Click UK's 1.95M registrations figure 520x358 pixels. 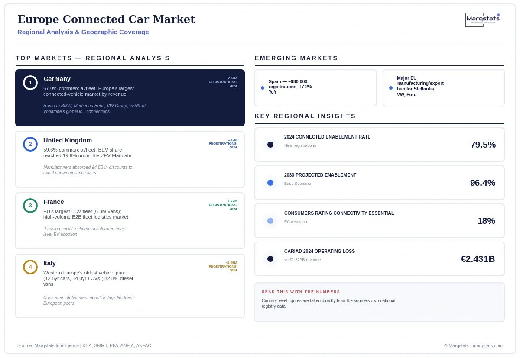coord(223,143)
